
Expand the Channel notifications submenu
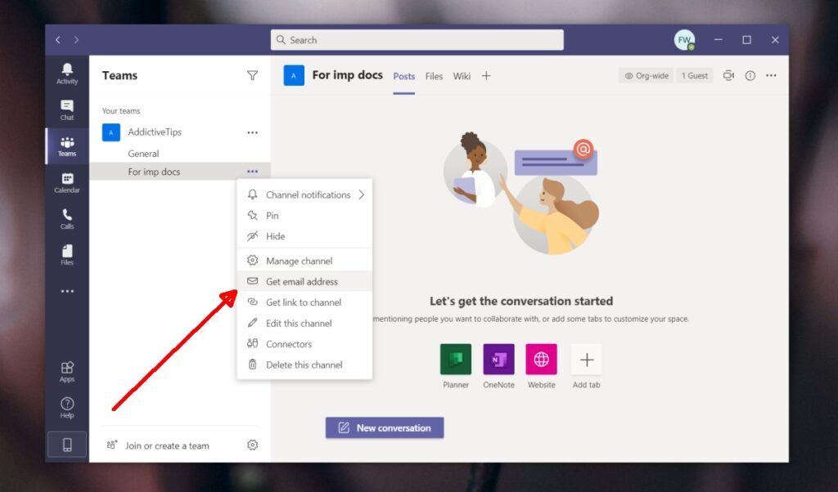point(307,195)
